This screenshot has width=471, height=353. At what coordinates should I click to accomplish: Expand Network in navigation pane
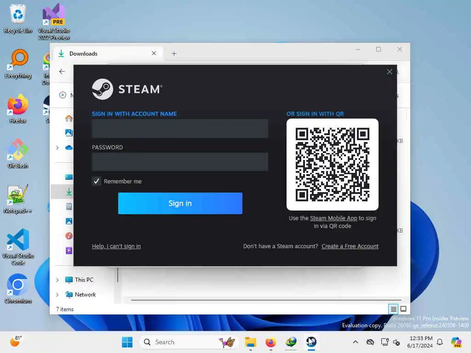[57, 295]
